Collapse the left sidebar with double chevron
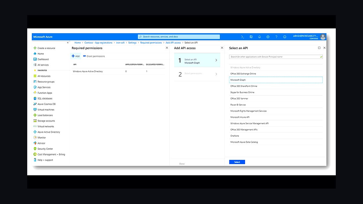 pos(68,43)
